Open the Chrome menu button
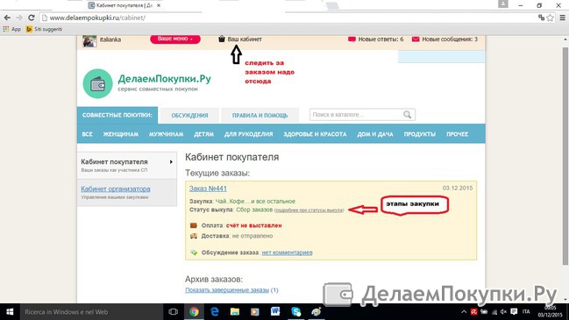The width and height of the screenshot is (569, 320). click(563, 18)
